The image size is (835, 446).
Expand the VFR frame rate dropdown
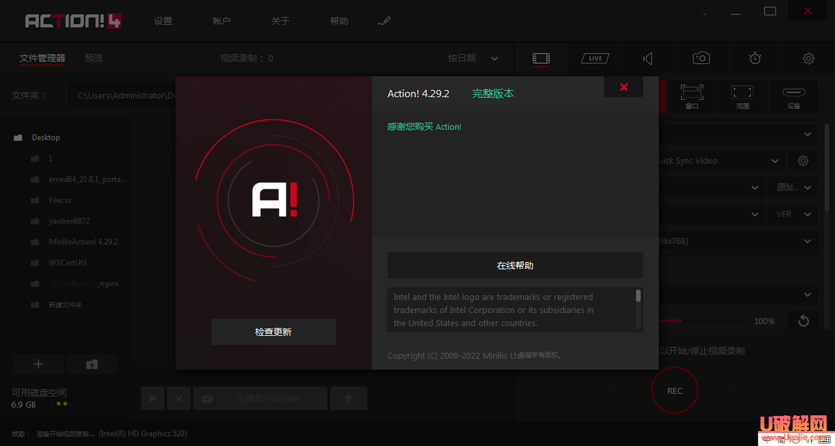[793, 214]
